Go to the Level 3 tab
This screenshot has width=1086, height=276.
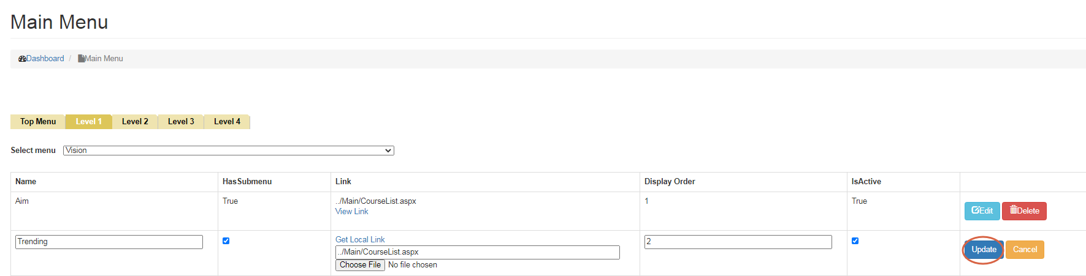181,122
